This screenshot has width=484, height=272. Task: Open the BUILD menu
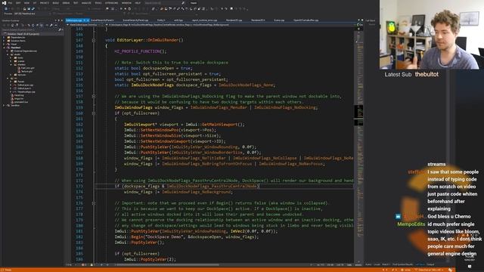tap(55, 3)
